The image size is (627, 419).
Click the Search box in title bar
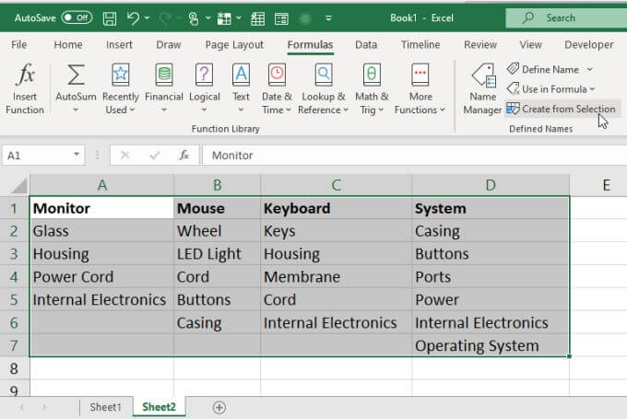tap(562, 17)
